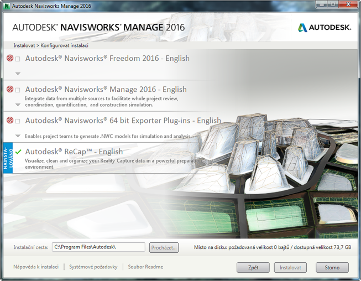Click the installation path input field
This screenshot has height=281, width=361.
click(x=98, y=247)
